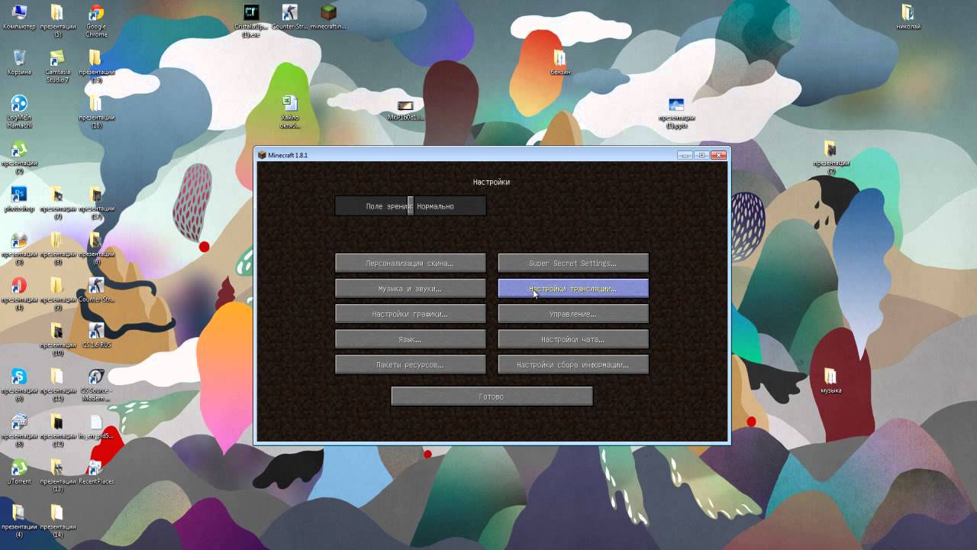The width and height of the screenshot is (977, 550).
Task: Open Персонализация скина settings
Action: [x=410, y=263]
